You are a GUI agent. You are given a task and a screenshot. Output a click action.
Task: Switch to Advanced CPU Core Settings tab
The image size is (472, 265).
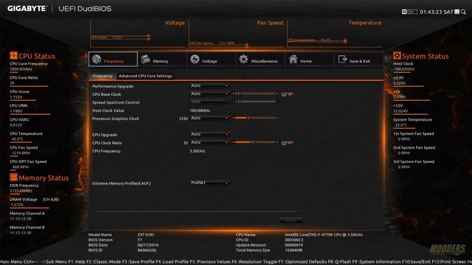[x=145, y=76]
